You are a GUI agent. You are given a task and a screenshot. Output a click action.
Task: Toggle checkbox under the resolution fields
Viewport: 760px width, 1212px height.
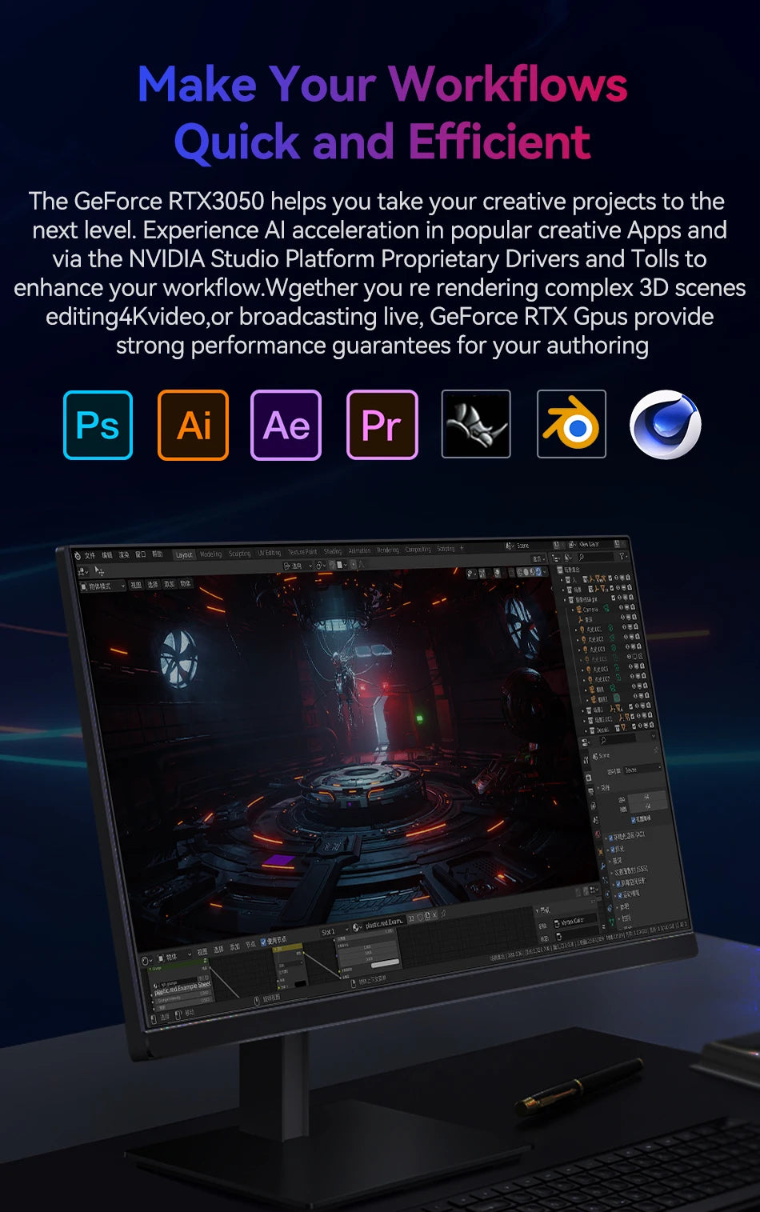click(634, 820)
